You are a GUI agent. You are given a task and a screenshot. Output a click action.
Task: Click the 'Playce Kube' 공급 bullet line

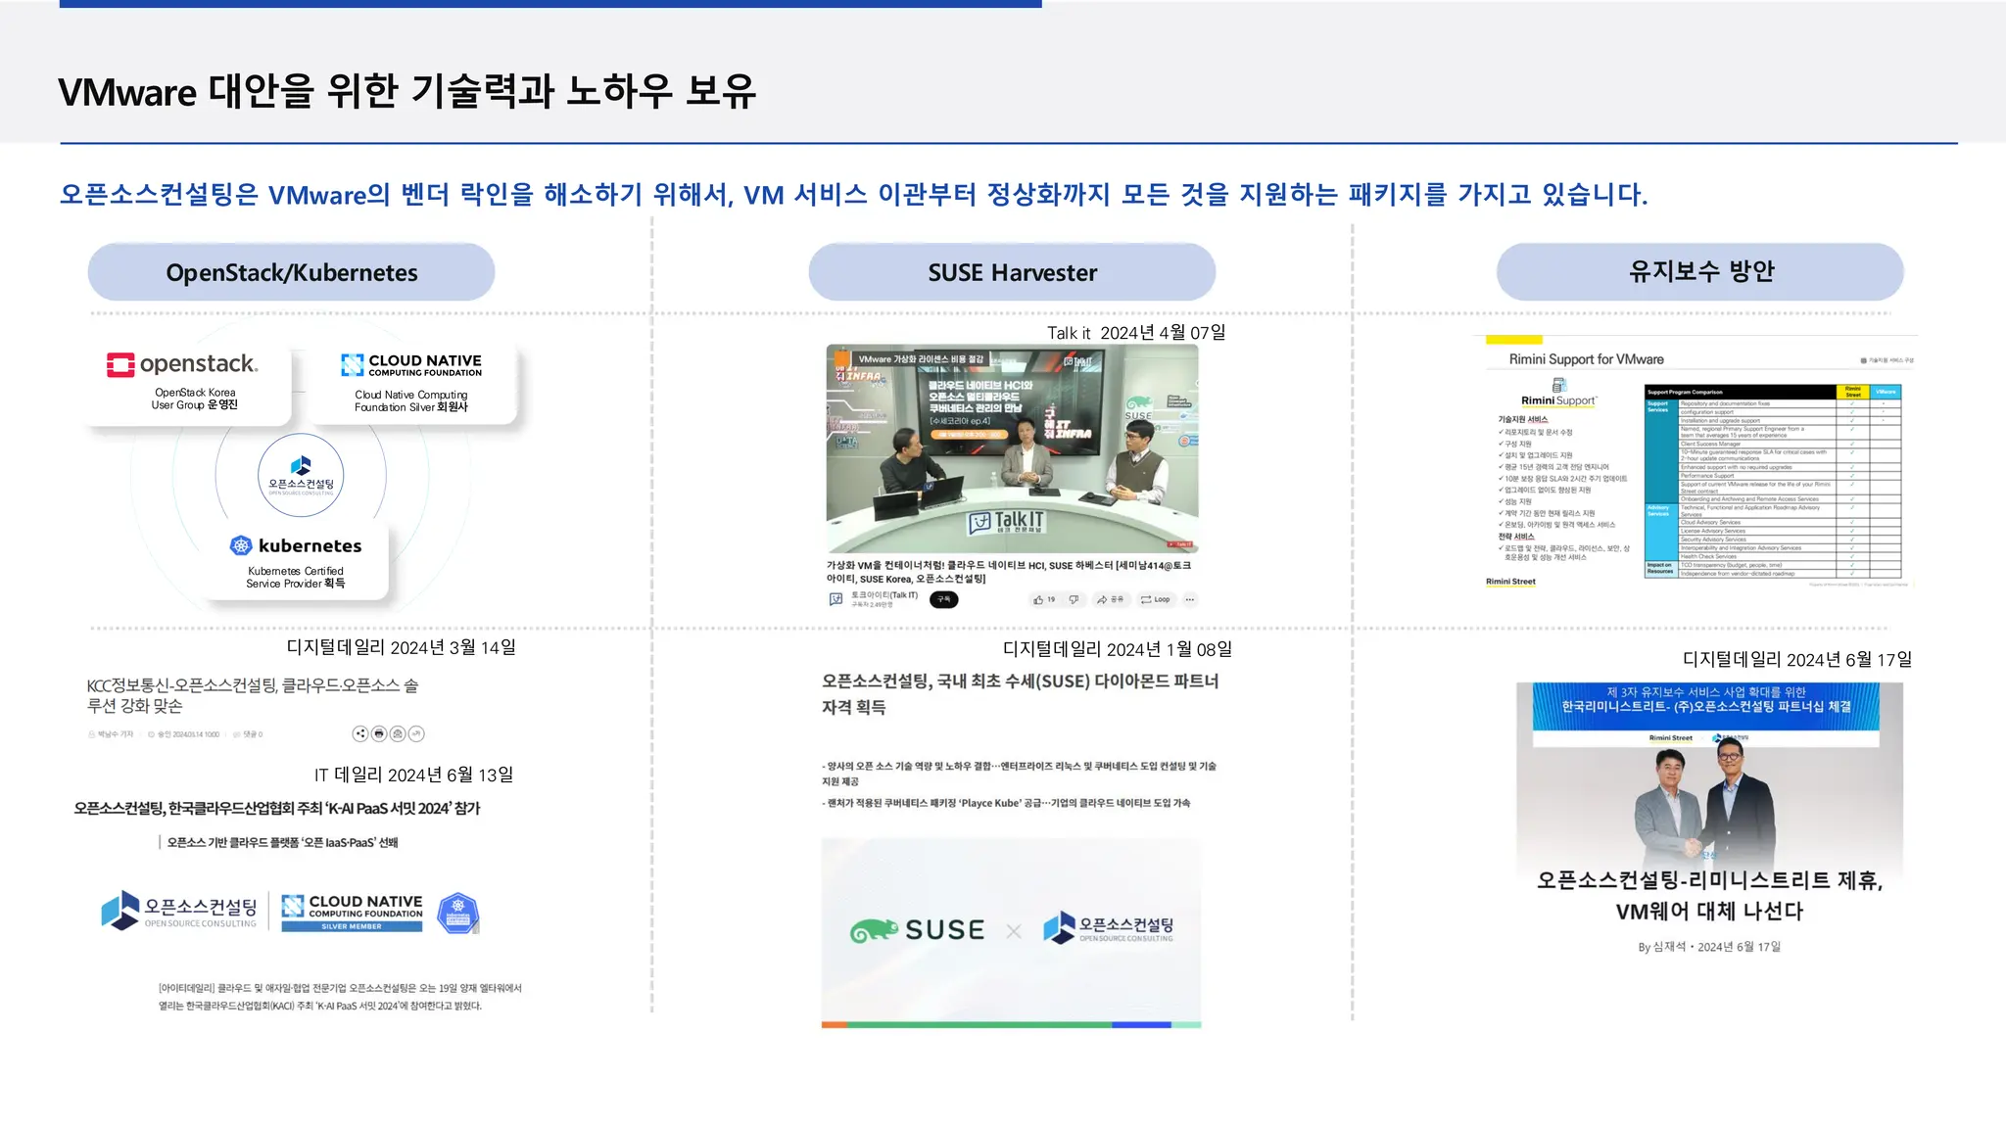1006,803
